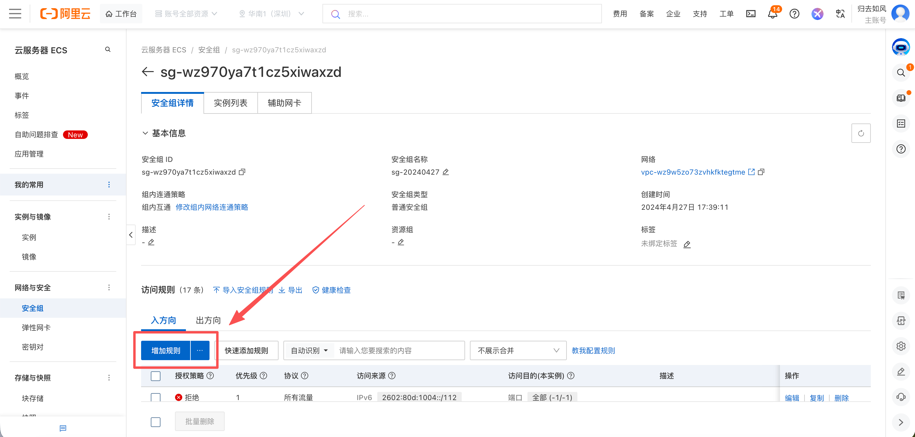Open settings gear in the right sidebar
Image resolution: width=915 pixels, height=437 pixels.
pyautogui.click(x=901, y=346)
